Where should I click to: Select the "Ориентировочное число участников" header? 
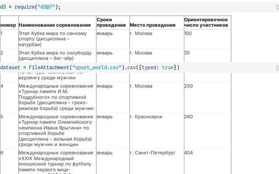pos(206,23)
